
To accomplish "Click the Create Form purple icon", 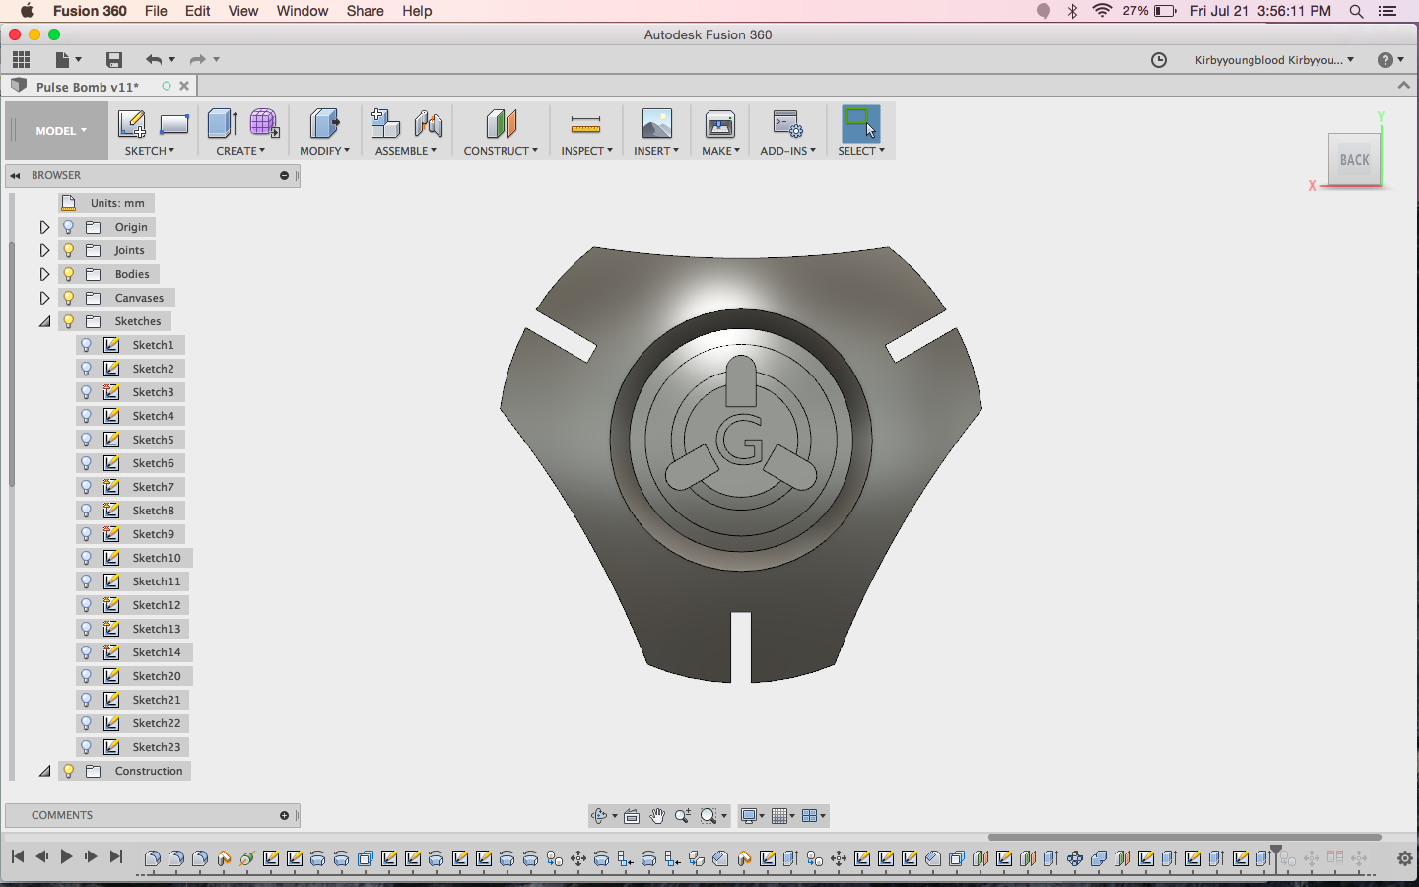I will click(x=263, y=124).
